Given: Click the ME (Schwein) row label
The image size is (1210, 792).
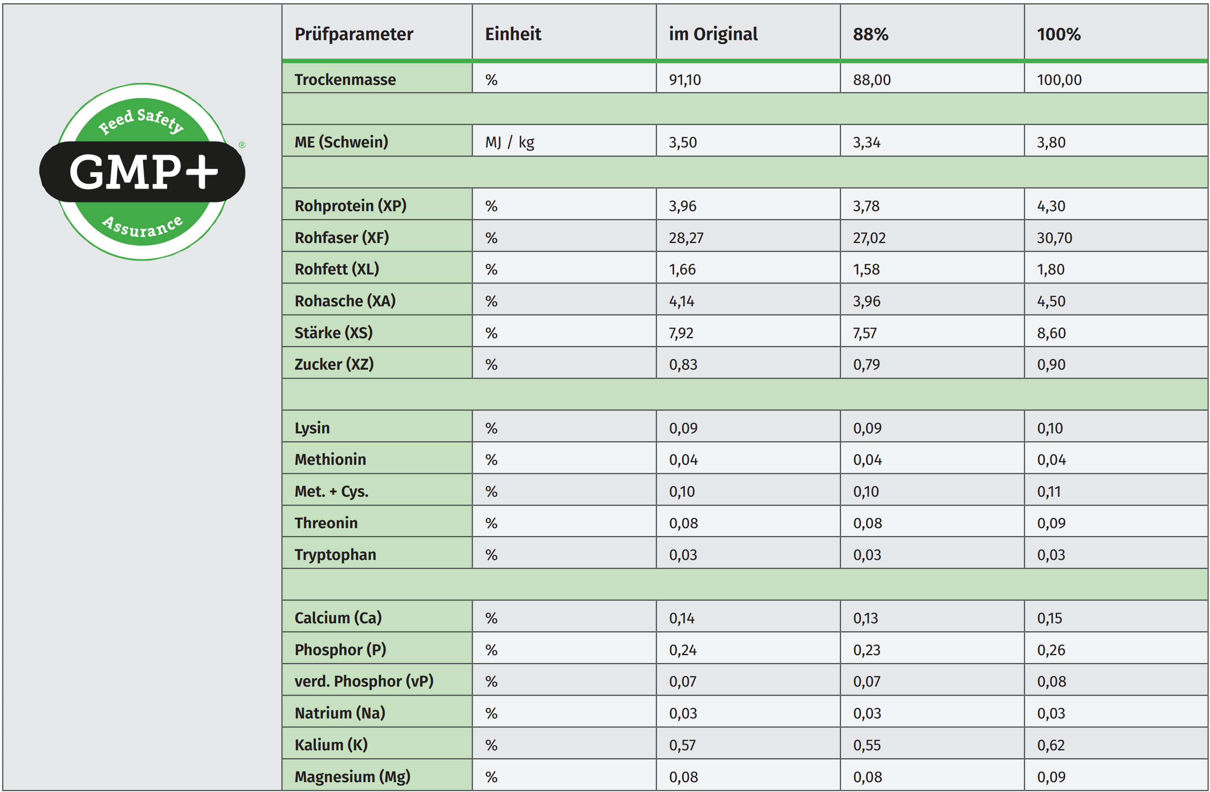Looking at the screenshot, I should 341,142.
